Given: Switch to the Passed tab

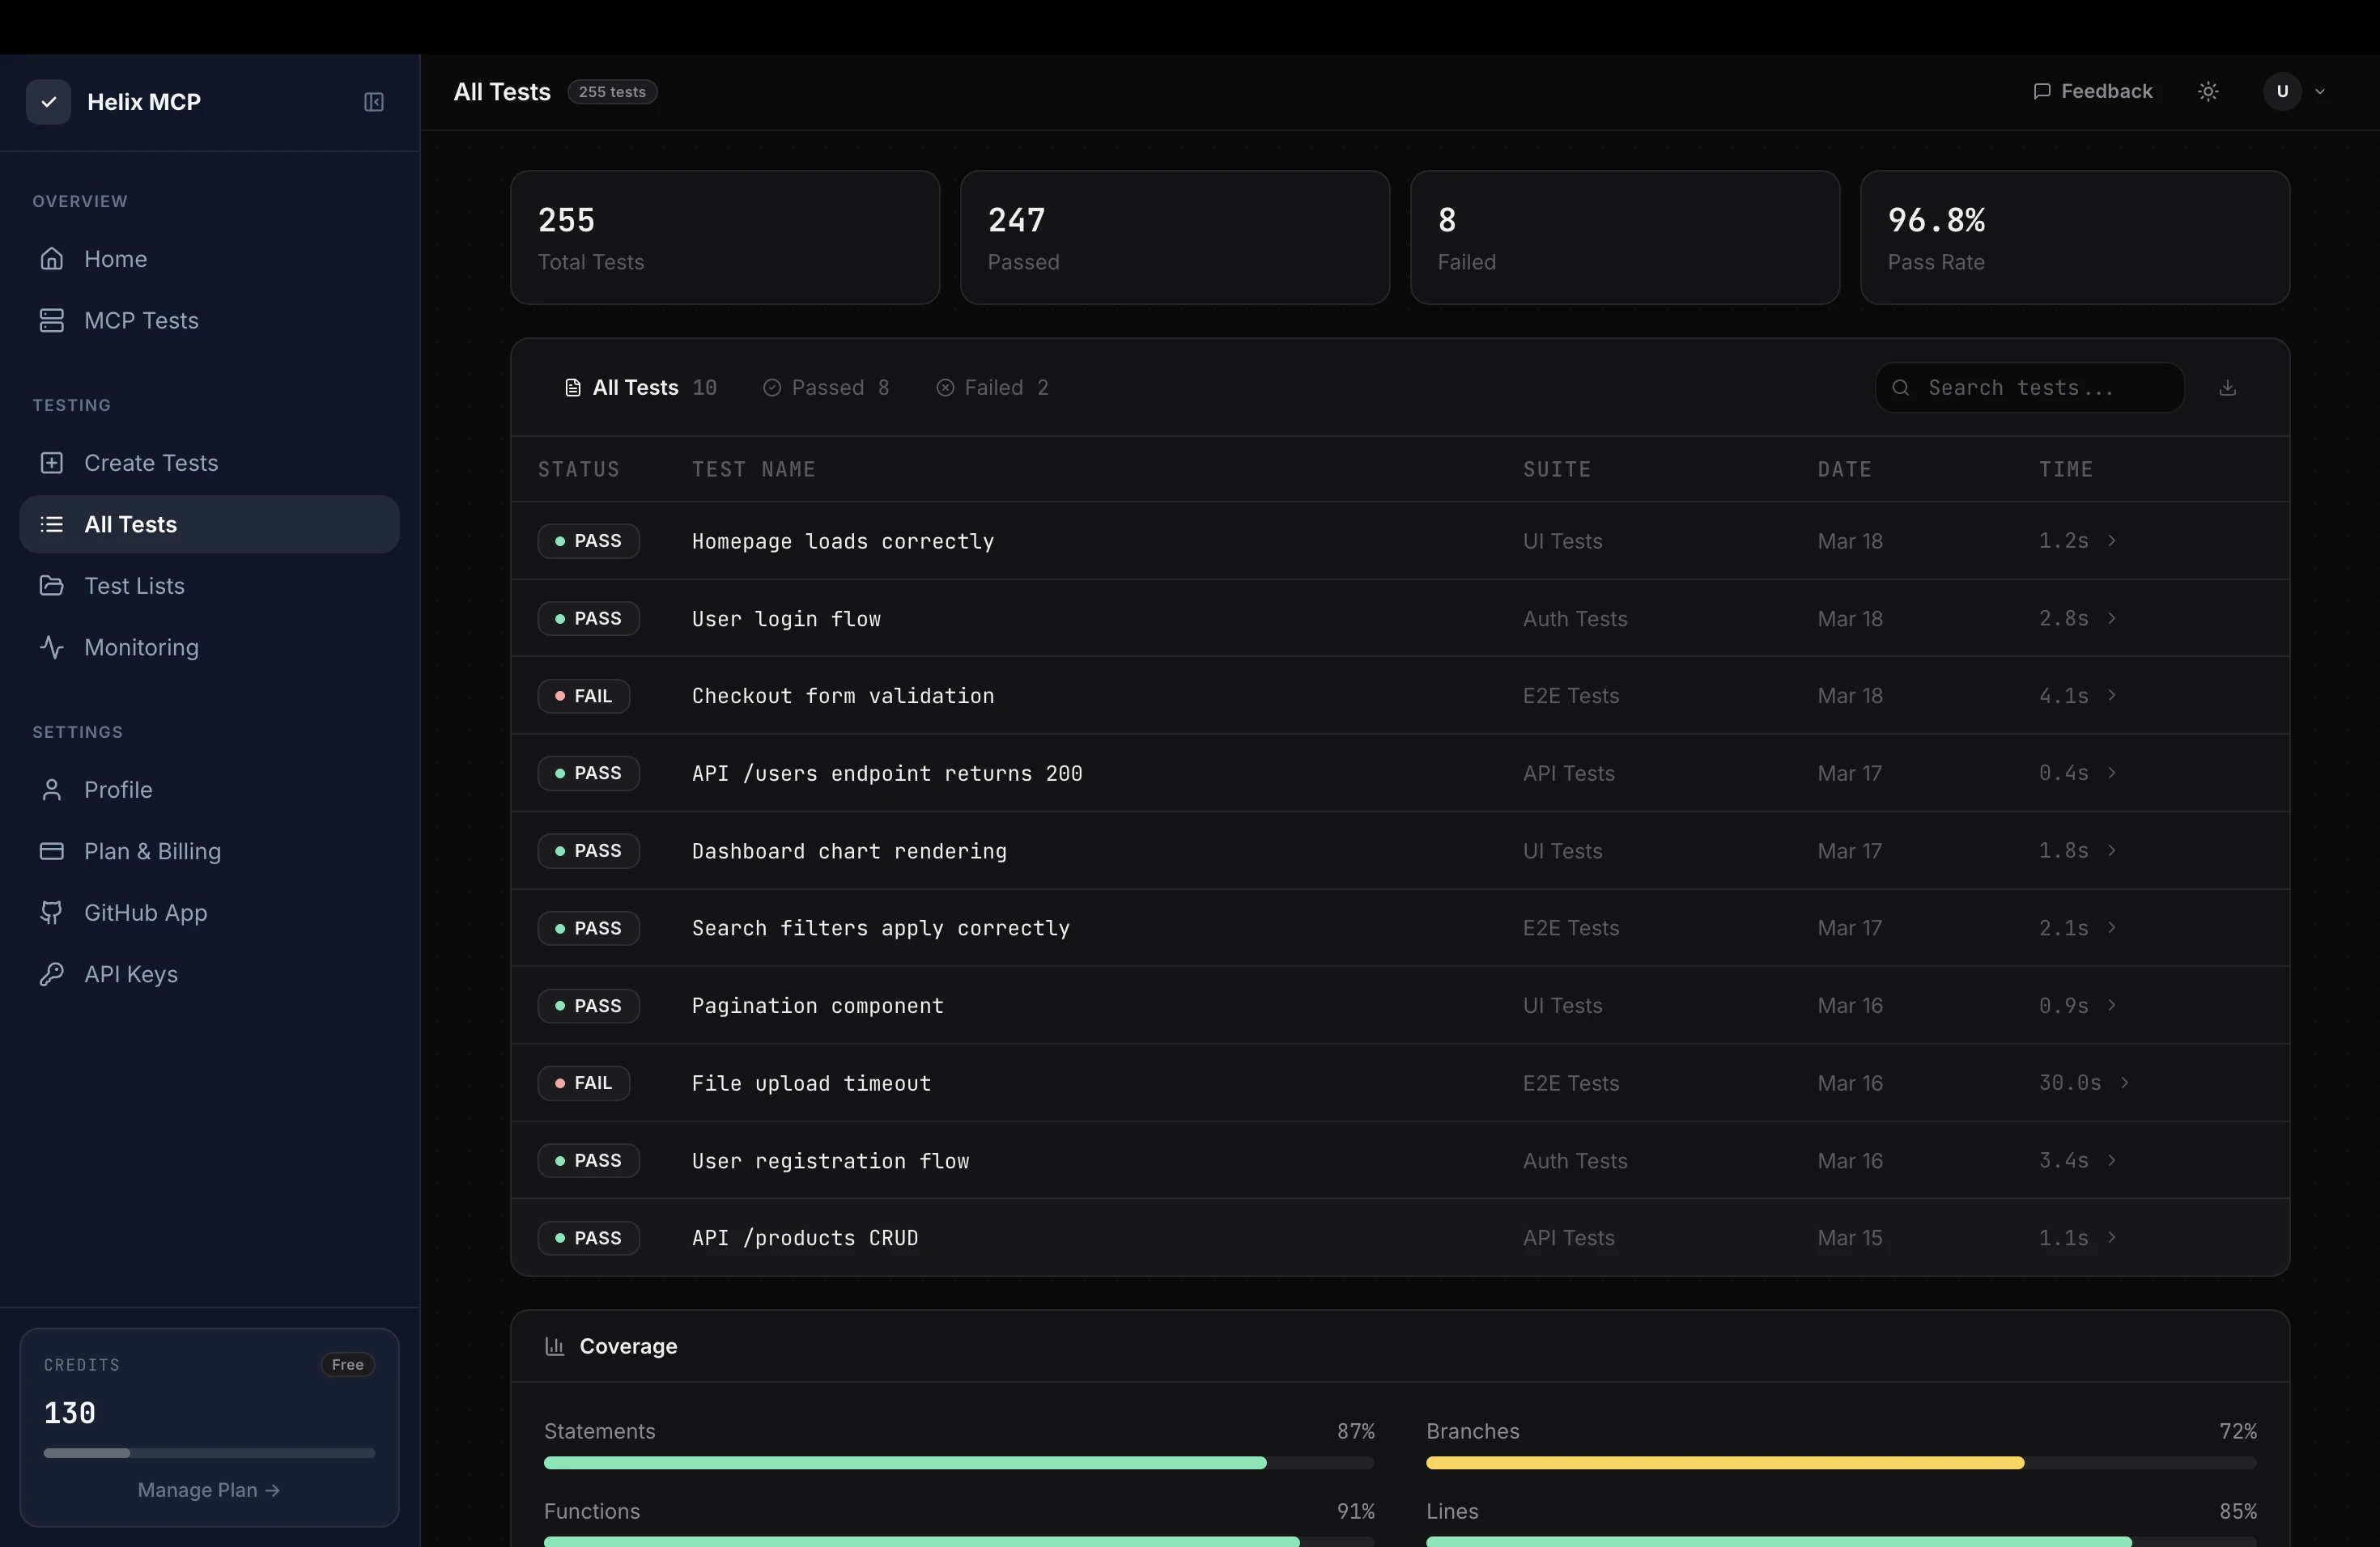Looking at the screenshot, I should pos(826,388).
